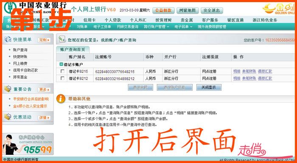This screenshot has height=163, width=297.
Task: Click the 安全退出 button
Action: tap(212, 11)
